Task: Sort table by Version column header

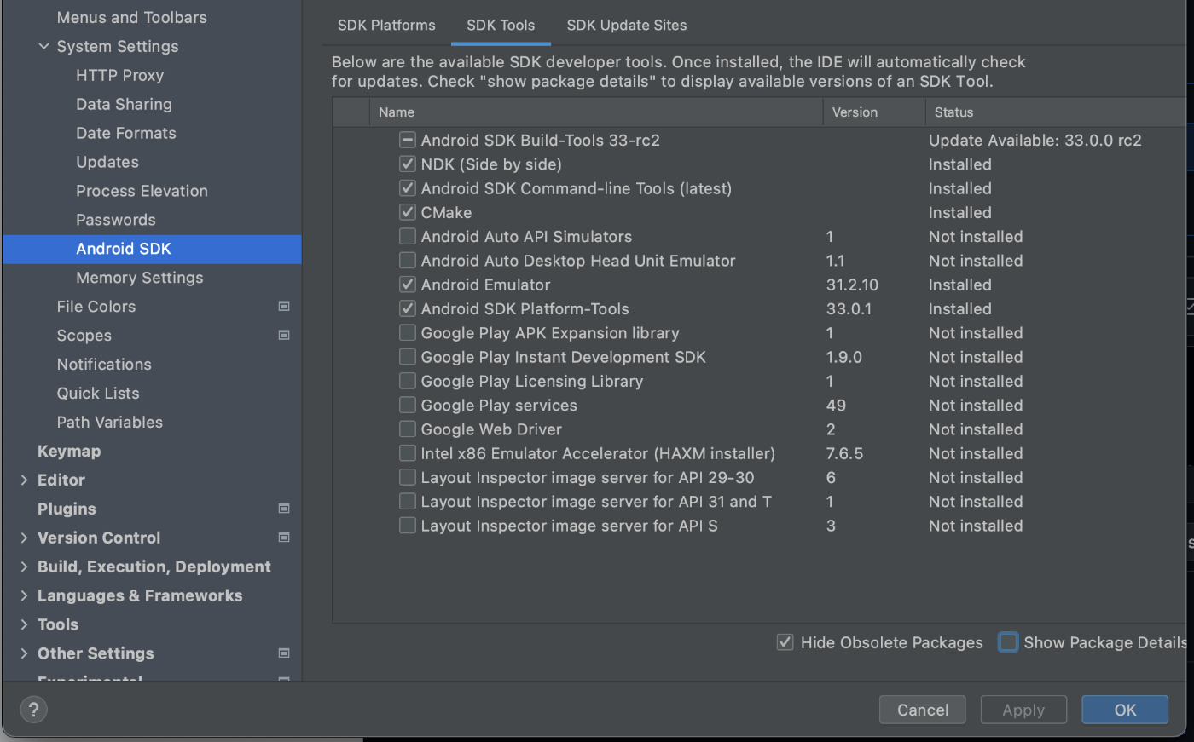Action: pyautogui.click(x=874, y=112)
